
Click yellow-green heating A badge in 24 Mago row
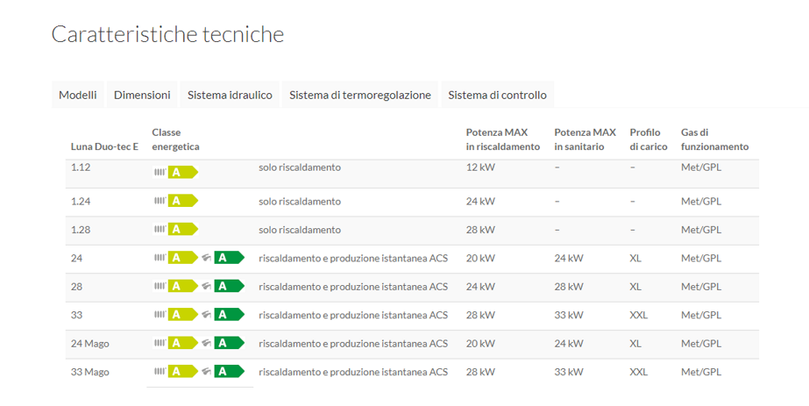pos(182,343)
